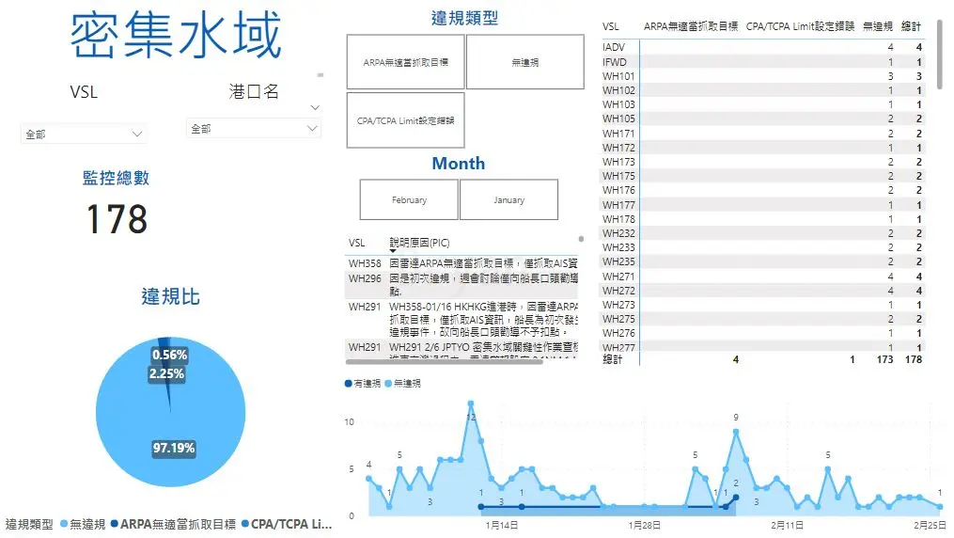Expand the chevron below 港口名 title

pyautogui.click(x=315, y=108)
